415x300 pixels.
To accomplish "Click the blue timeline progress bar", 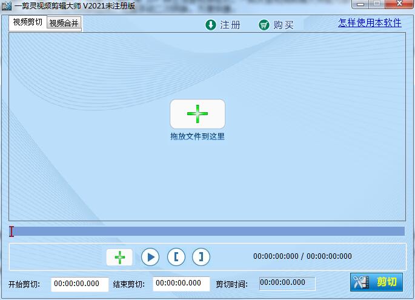I will (207, 231).
